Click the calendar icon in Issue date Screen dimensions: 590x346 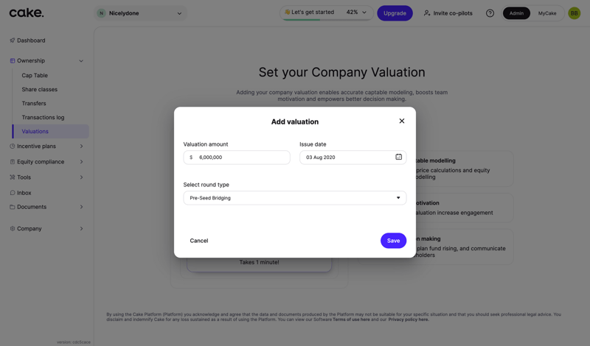pos(399,157)
